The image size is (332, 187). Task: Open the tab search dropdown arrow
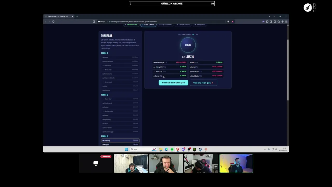pyautogui.click(x=269, y=16)
